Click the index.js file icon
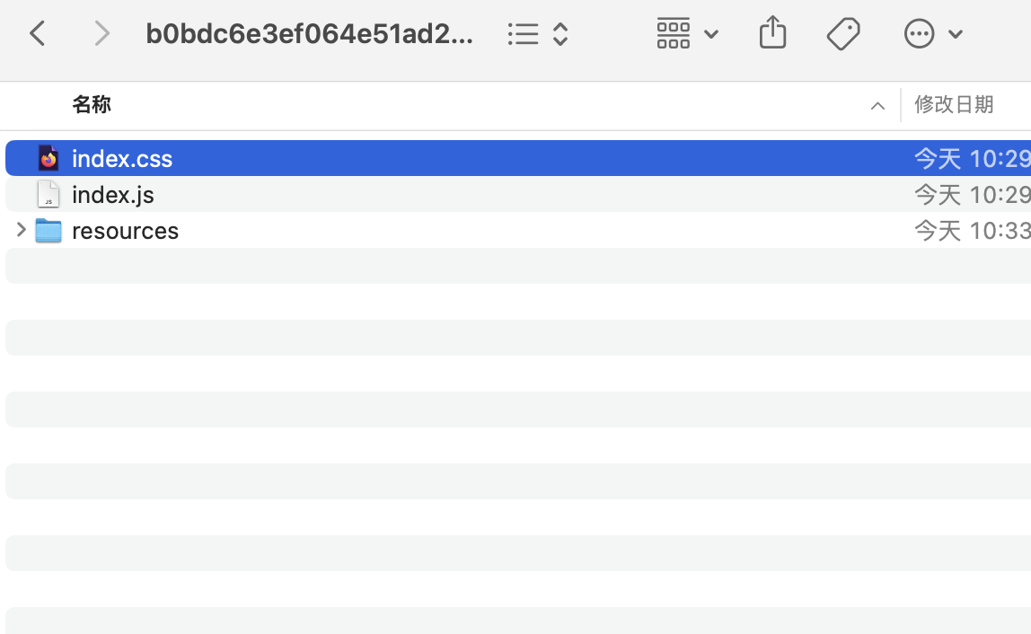Screen dimensions: 1031x634 point(48,195)
